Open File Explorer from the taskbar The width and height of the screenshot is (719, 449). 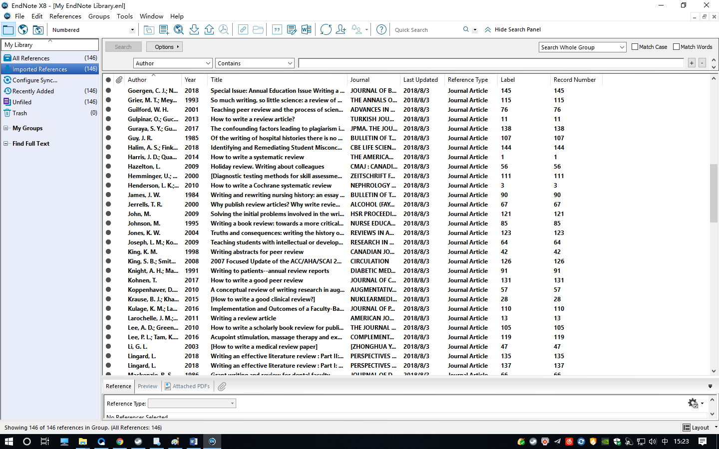(x=83, y=442)
